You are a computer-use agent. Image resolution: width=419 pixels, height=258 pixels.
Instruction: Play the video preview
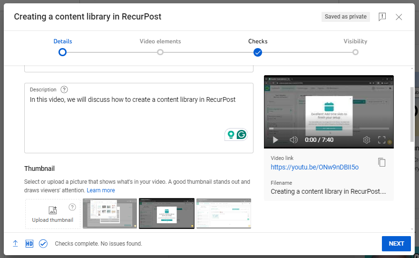pos(275,140)
